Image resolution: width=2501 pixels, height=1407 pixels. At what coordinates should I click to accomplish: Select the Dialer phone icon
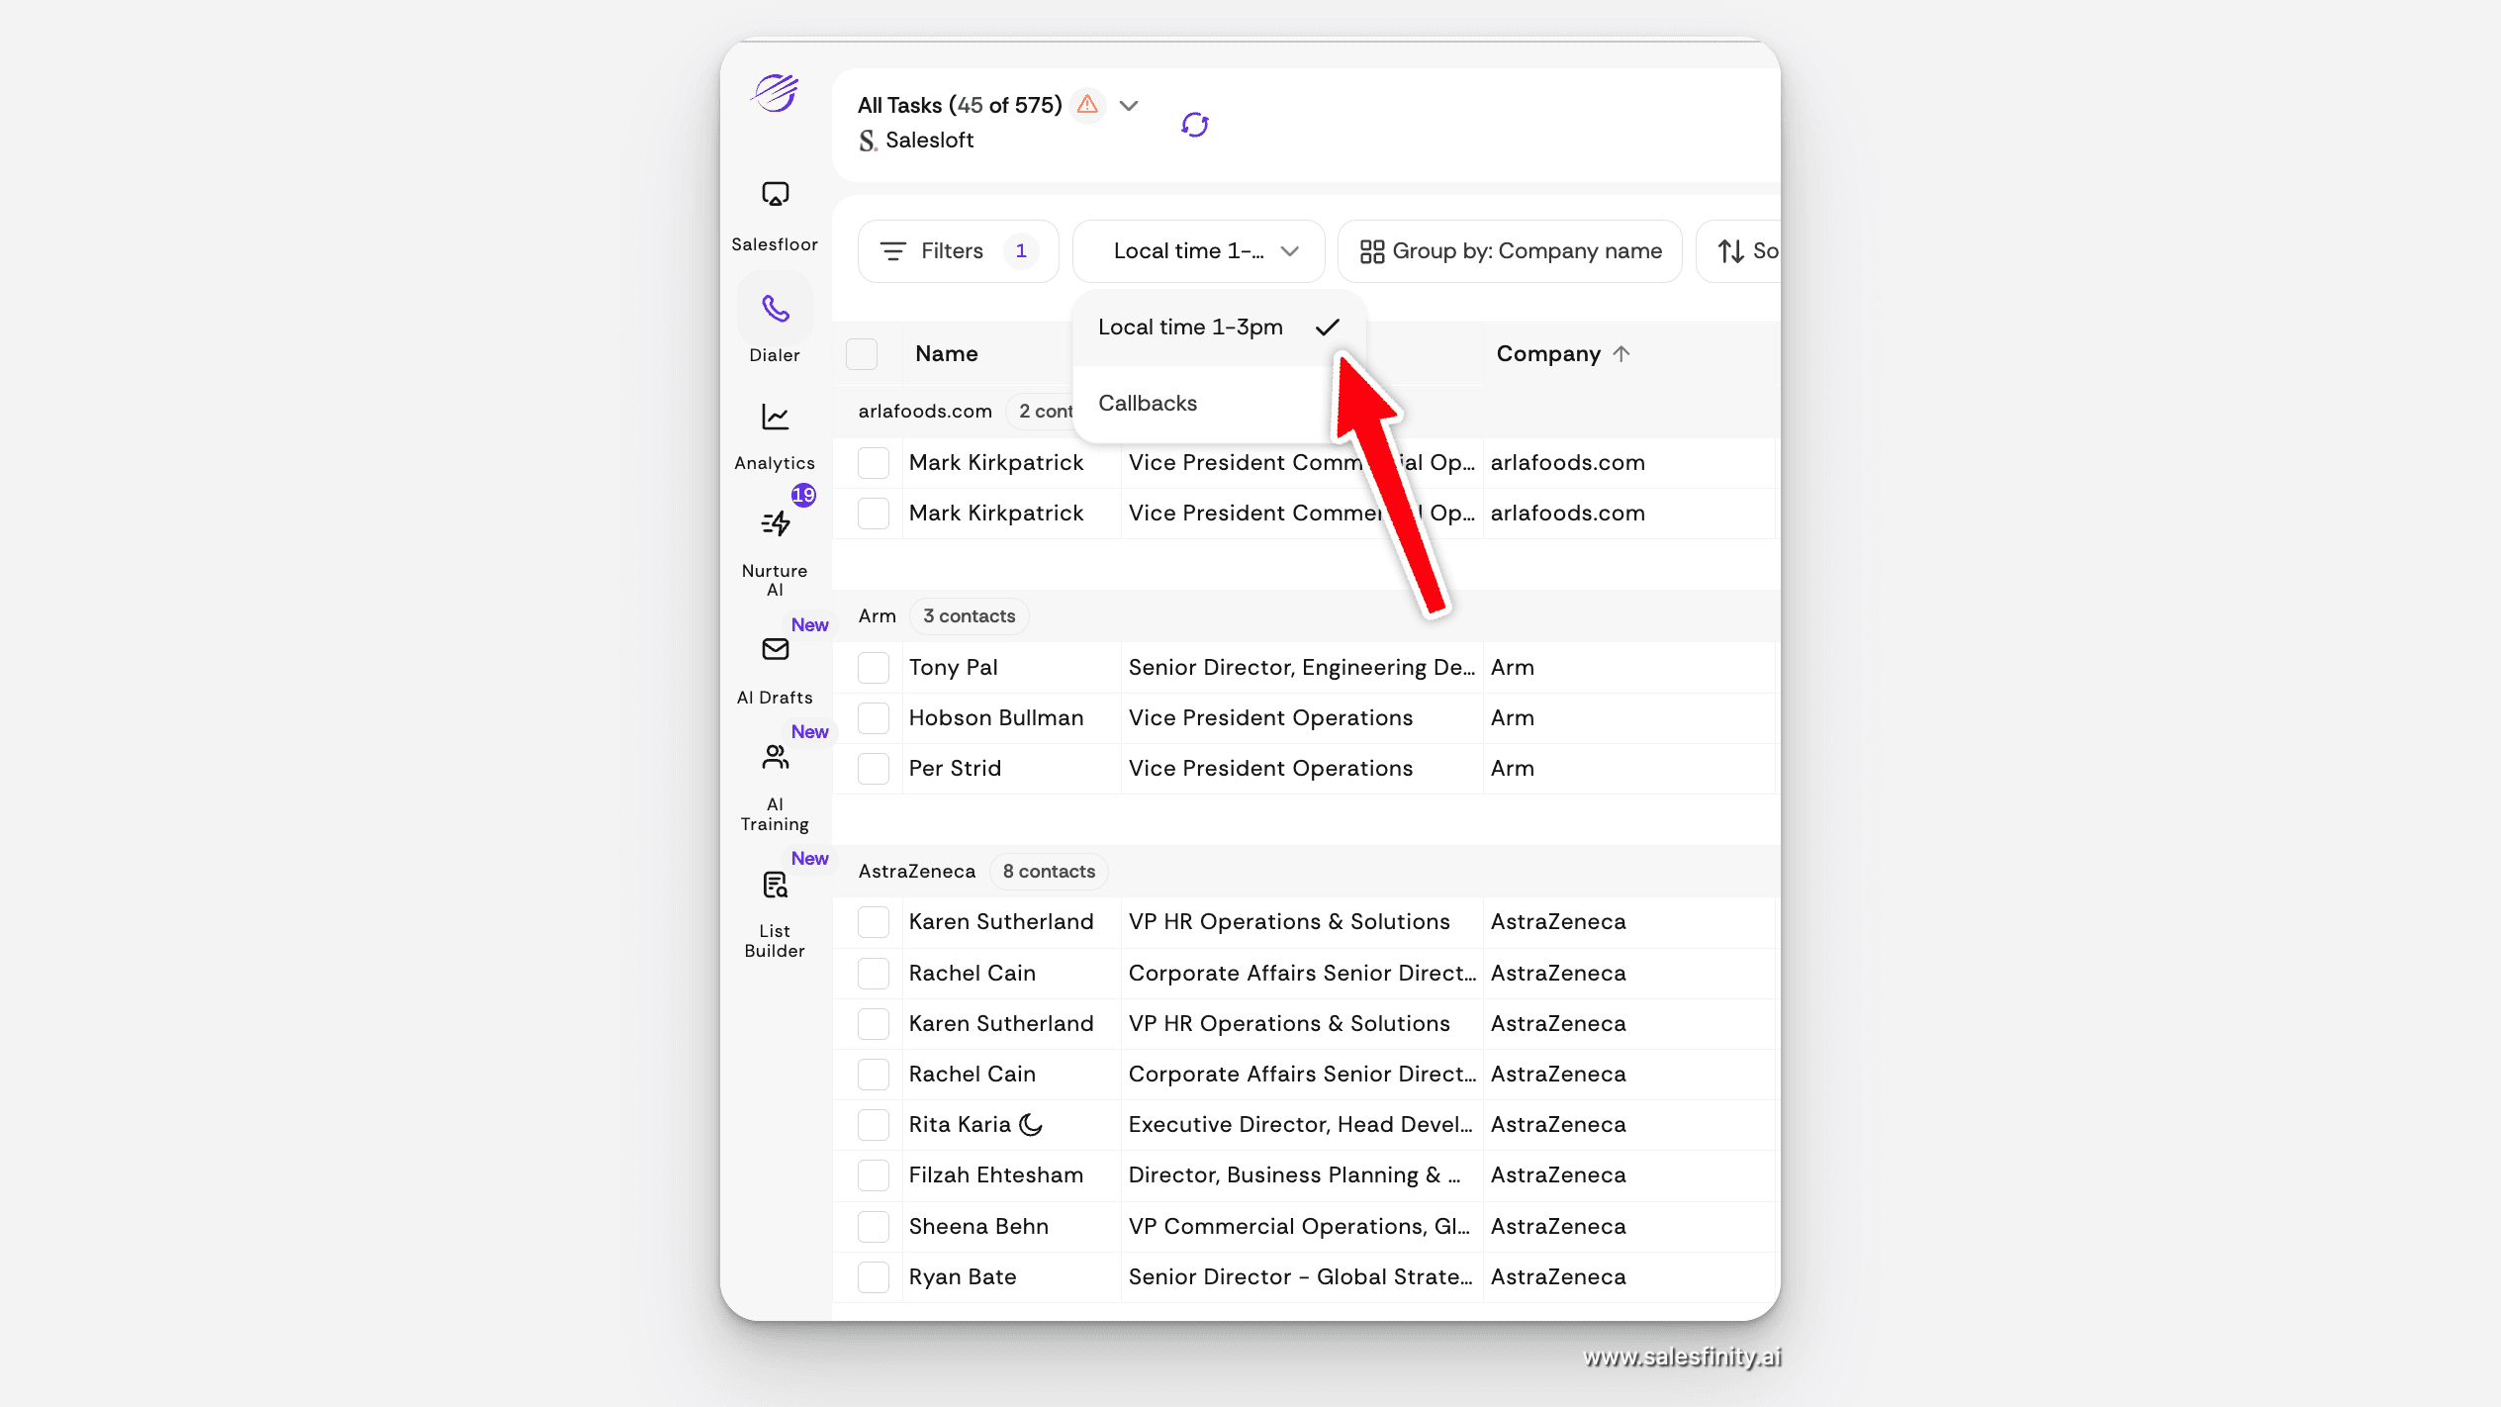[x=775, y=309]
